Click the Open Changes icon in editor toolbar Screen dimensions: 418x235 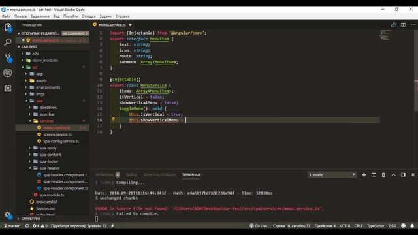[x=393, y=25]
